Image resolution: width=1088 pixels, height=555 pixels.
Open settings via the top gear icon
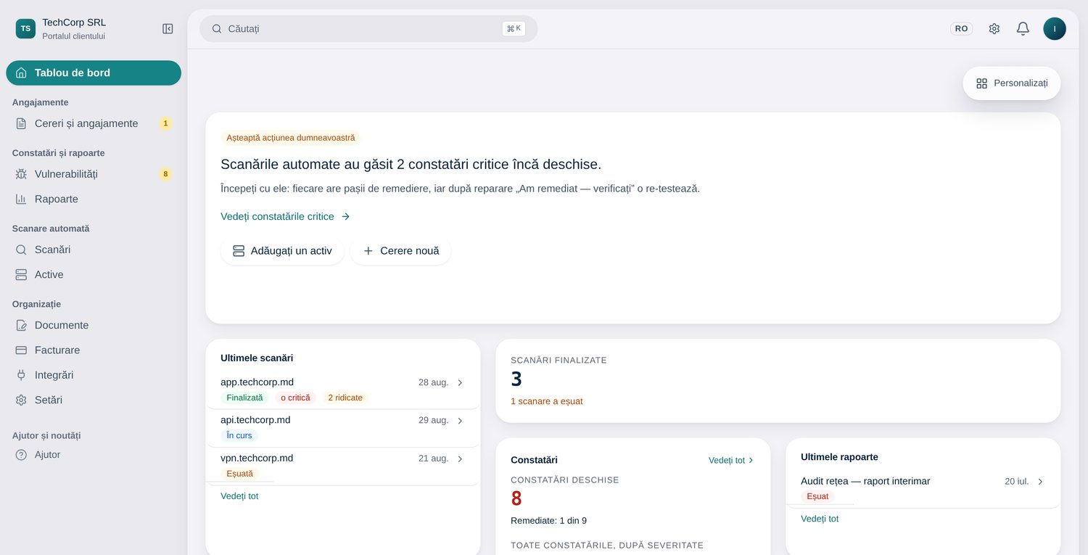994,29
